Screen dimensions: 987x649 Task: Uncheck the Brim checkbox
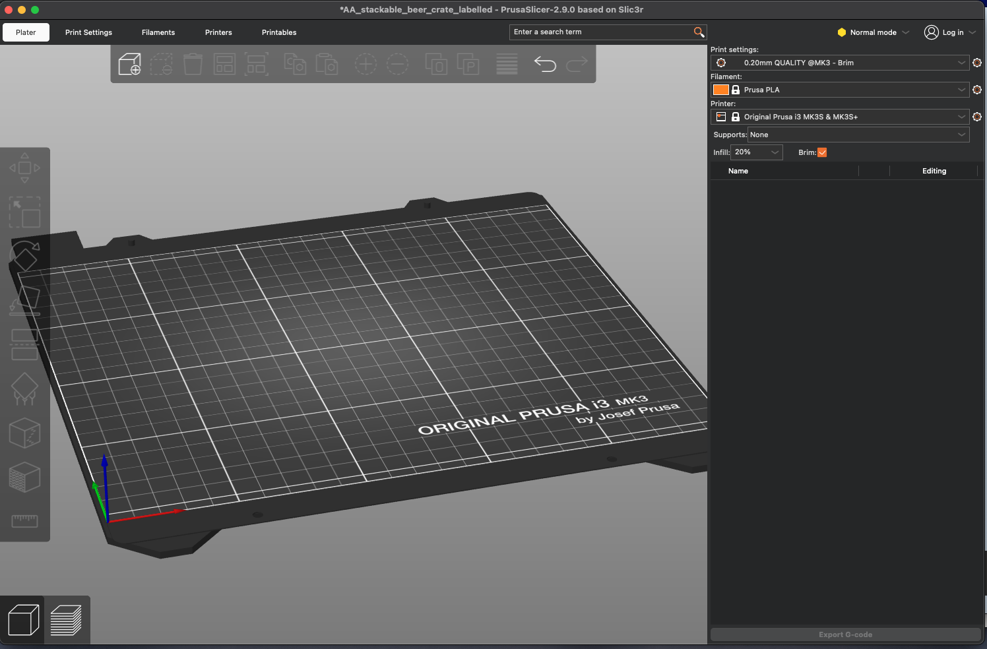point(822,152)
